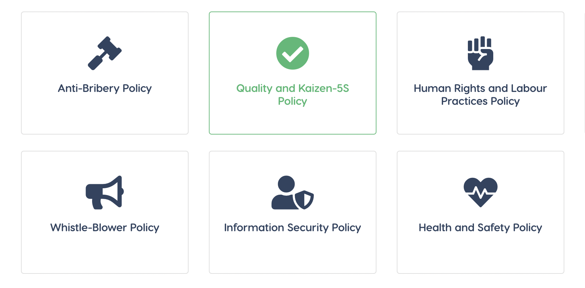Click the raised fist Human Rights icon
The image size is (585, 288).
(480, 53)
